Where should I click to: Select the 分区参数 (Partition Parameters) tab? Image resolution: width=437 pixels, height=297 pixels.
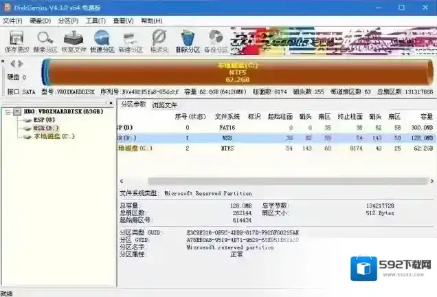tap(133, 104)
